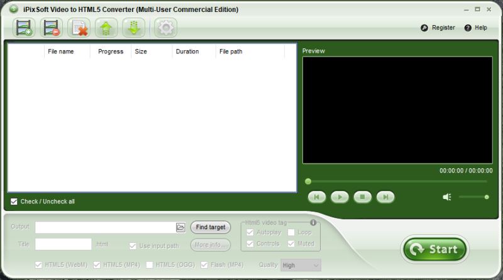Click the Duration column header

pos(194,51)
